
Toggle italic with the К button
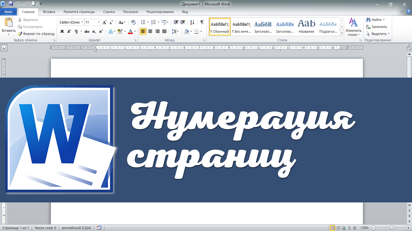(69, 31)
